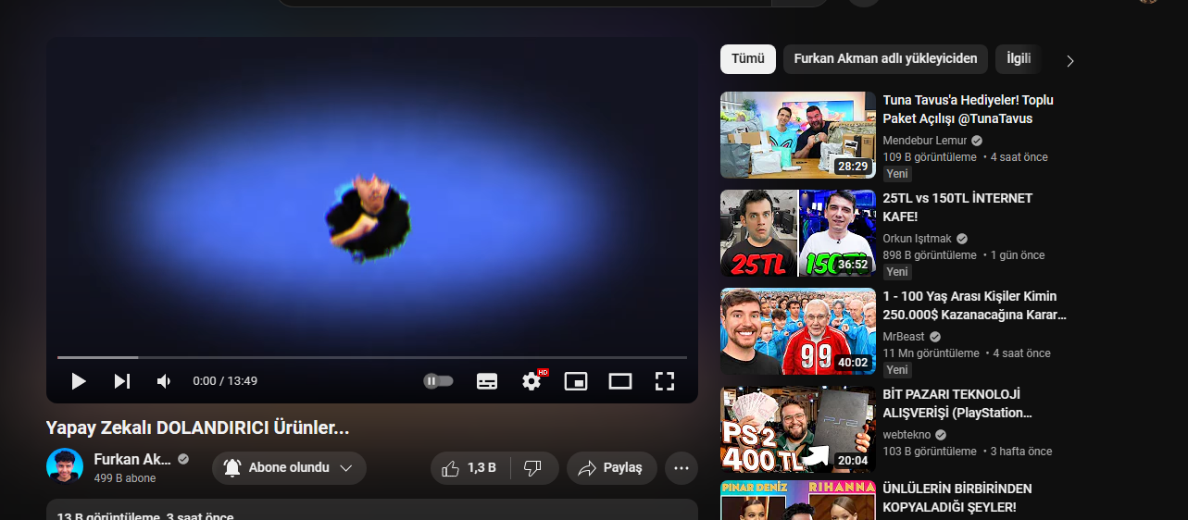Open the miniplayer mode

point(576,381)
